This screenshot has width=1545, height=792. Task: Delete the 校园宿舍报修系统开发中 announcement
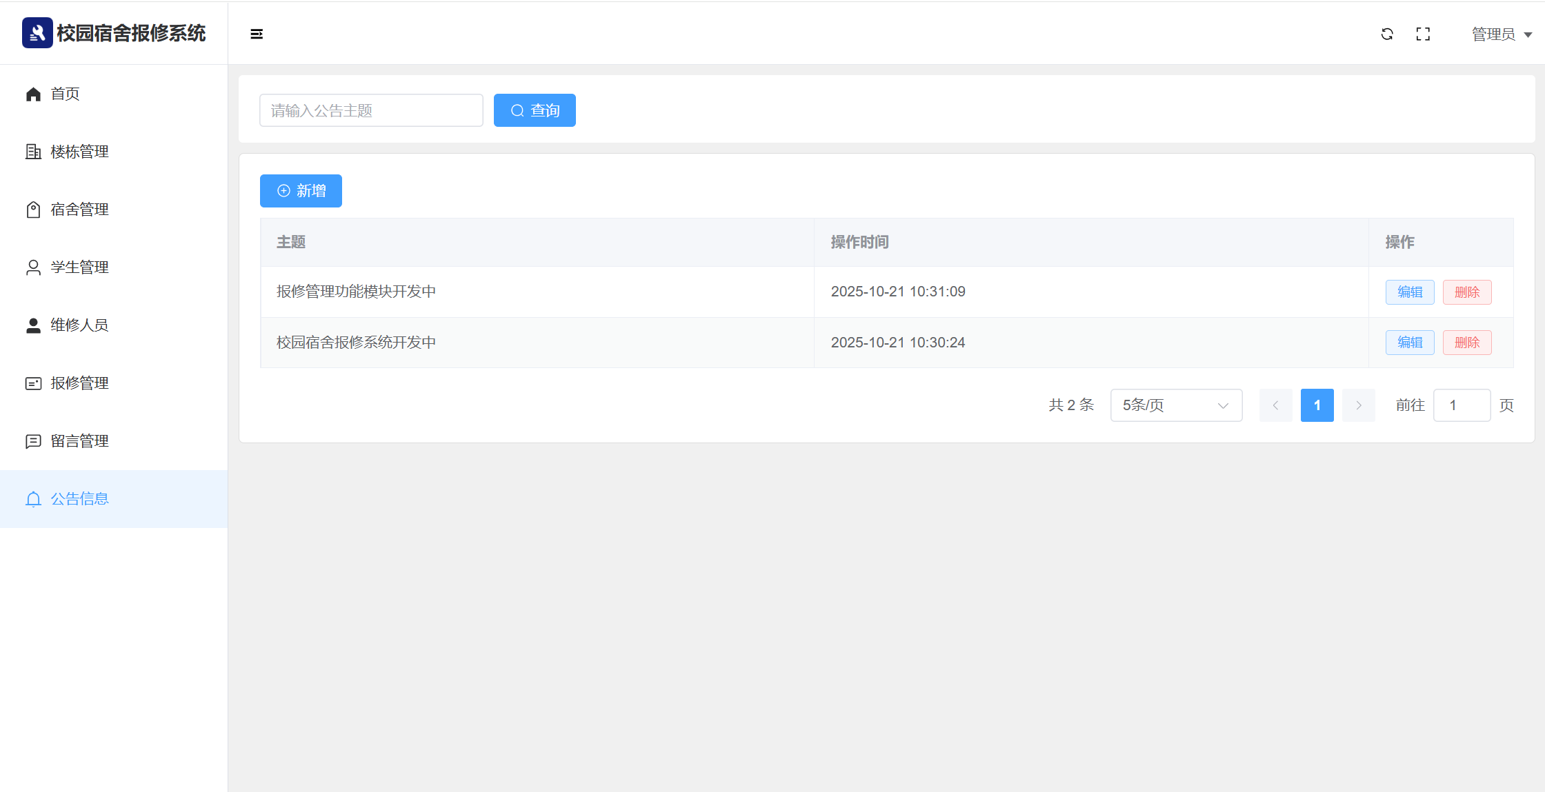click(x=1467, y=343)
